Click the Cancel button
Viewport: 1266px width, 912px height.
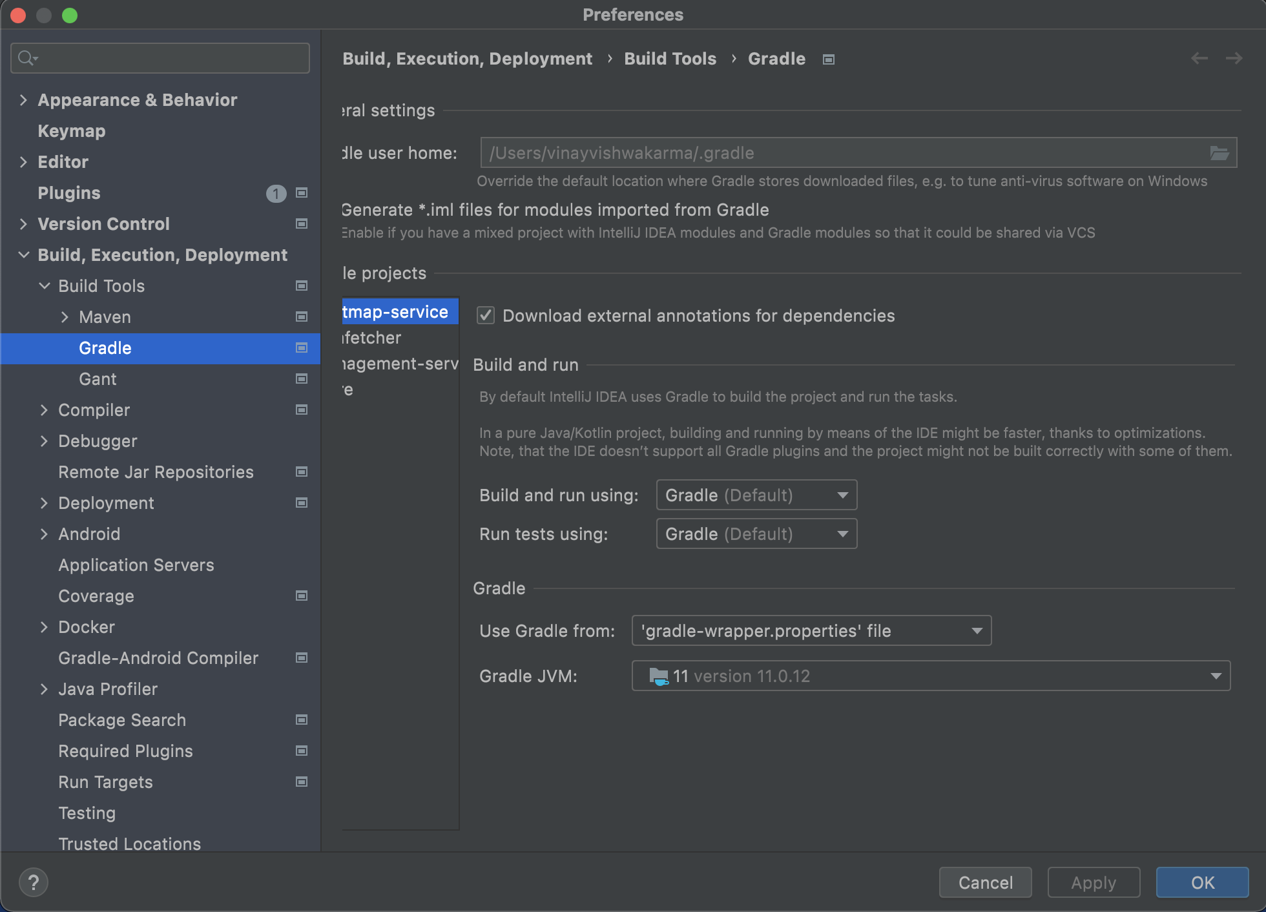[x=986, y=882]
